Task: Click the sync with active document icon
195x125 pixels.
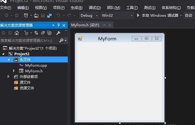Action: pos(36,33)
